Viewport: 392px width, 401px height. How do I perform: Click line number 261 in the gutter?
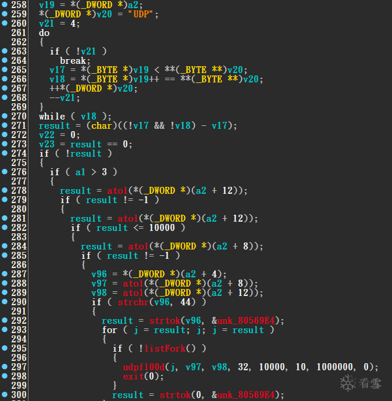(19, 32)
